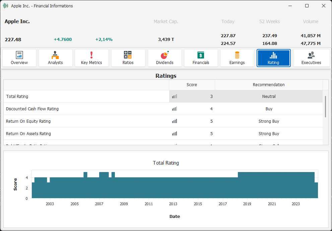This screenshot has width=332, height=231.
Task: Click the app waveform icon in title bar
Action: 6,6
